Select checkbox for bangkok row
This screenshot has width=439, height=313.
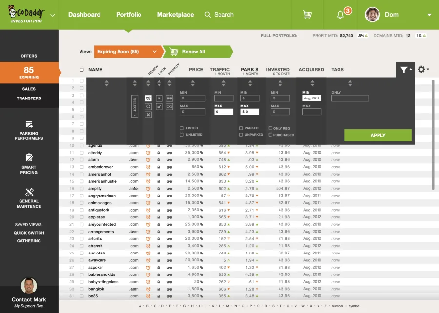82,289
